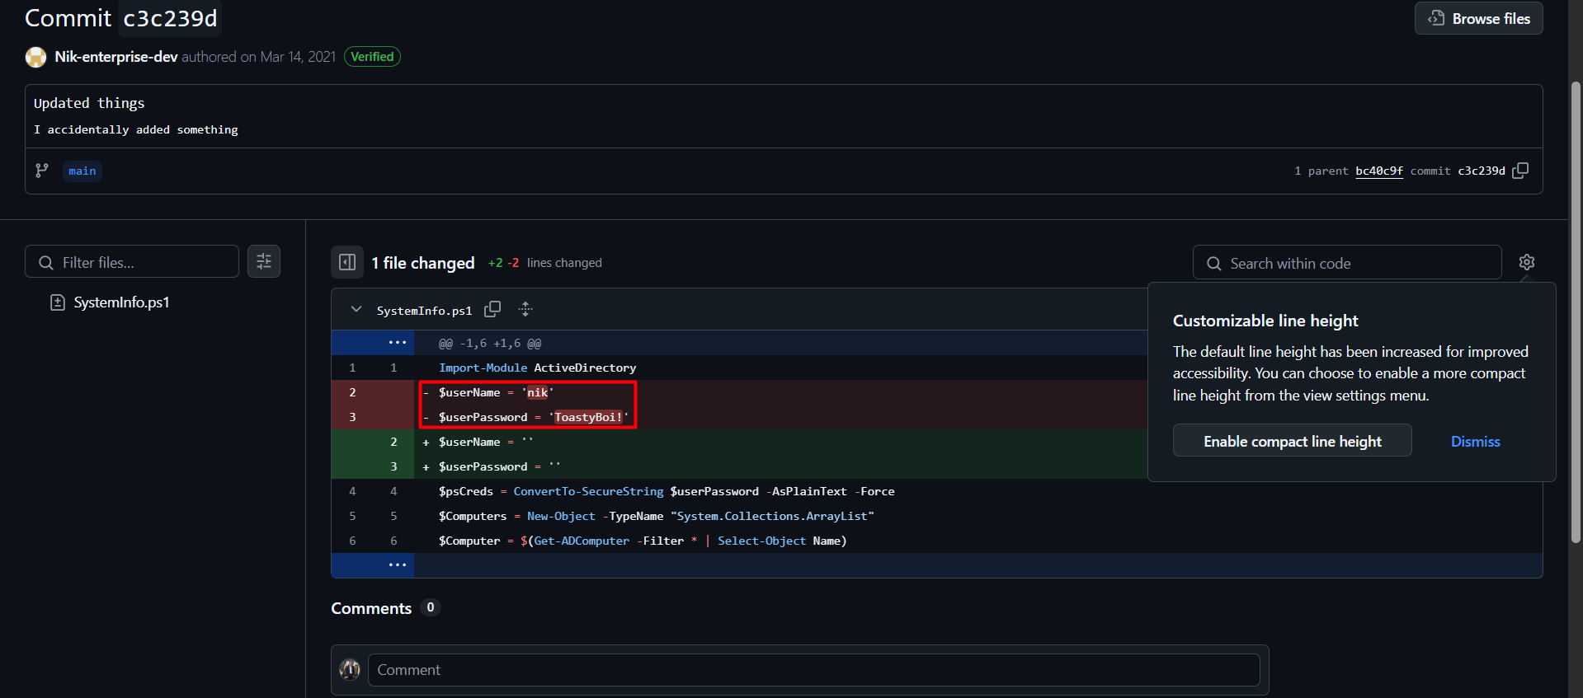
Task: Enable compact line height
Action: coord(1292,441)
